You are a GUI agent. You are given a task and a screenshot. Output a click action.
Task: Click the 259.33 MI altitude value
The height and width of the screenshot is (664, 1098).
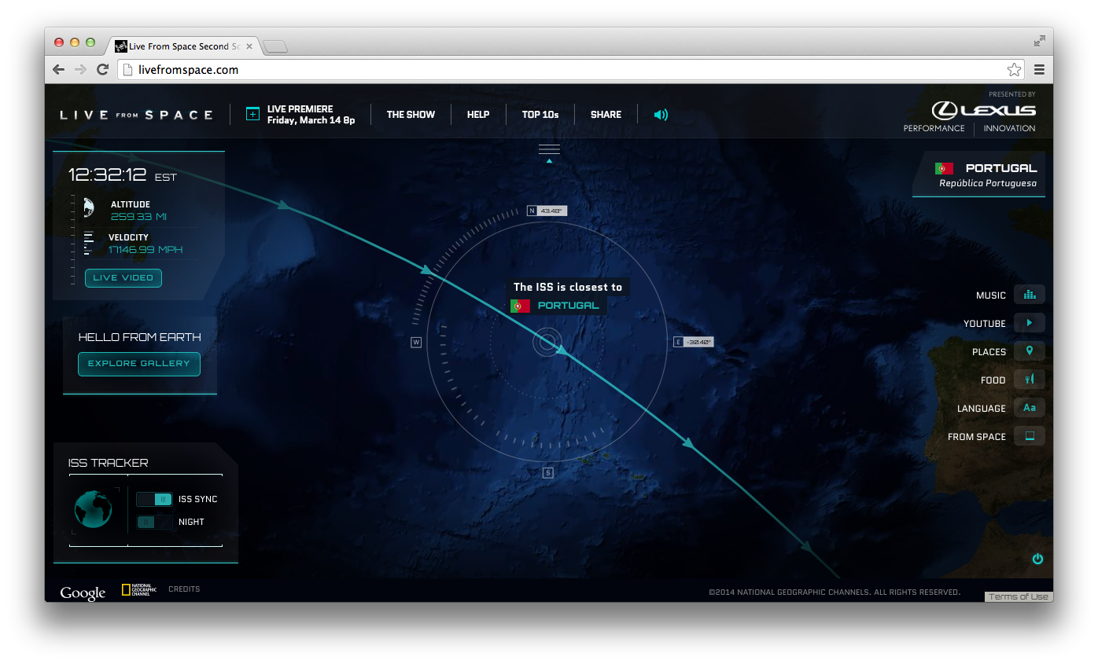click(138, 217)
